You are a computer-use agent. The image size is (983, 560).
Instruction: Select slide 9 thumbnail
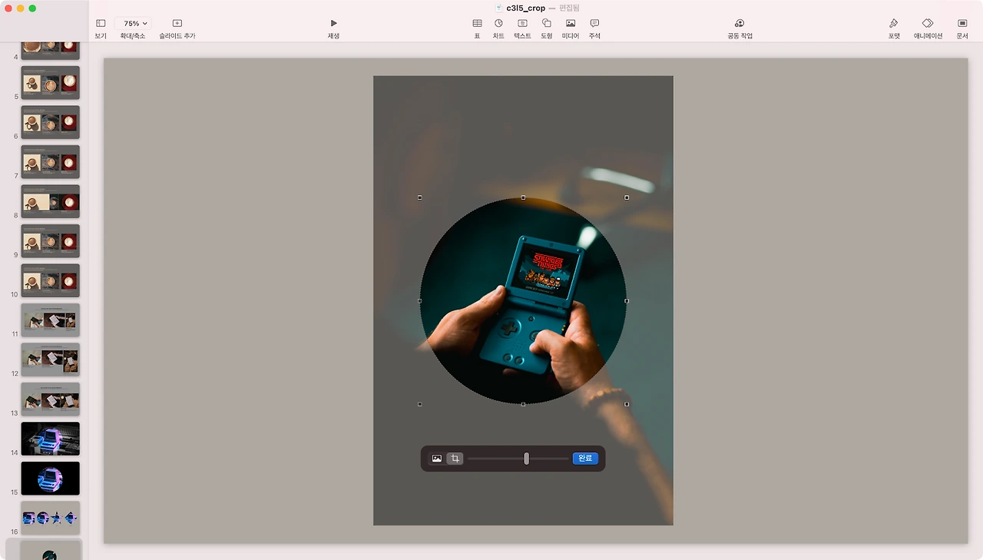(x=50, y=240)
